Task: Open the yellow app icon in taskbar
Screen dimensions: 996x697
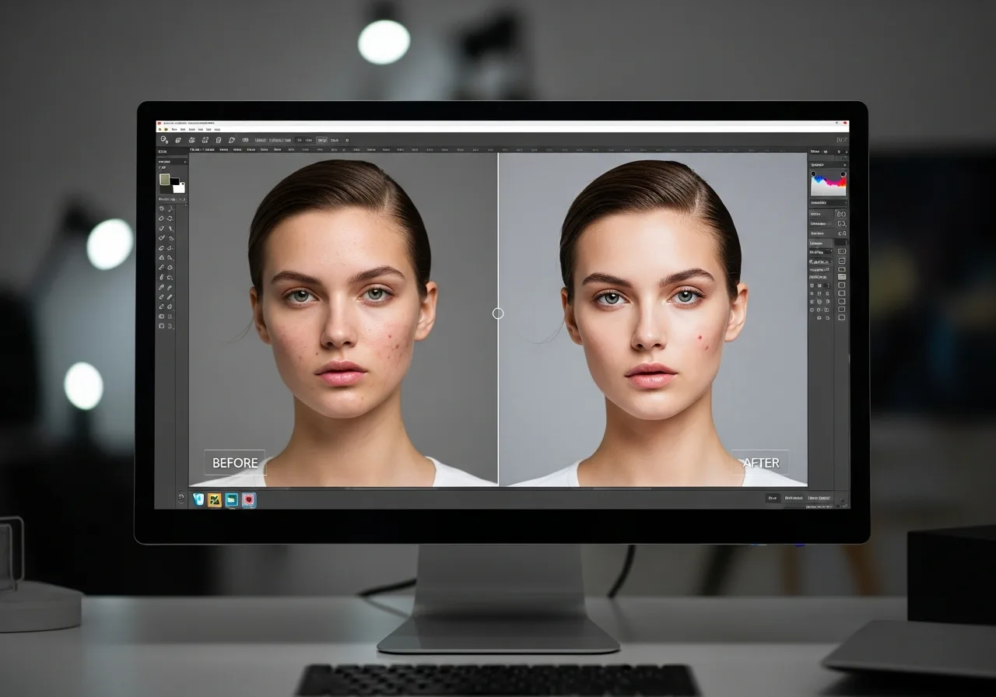Action: click(x=215, y=499)
